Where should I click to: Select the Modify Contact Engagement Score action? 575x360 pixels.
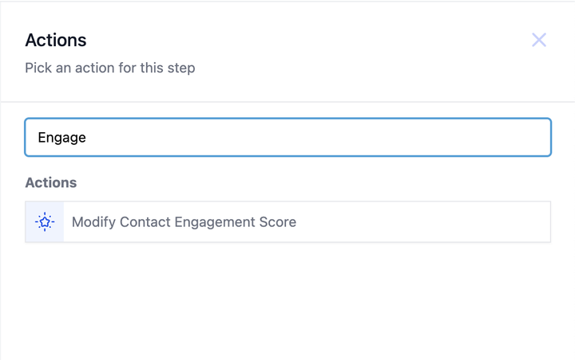tap(287, 221)
